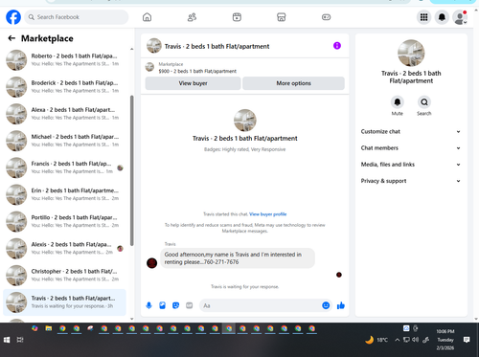Go back with Marketplace arrow
The width and height of the screenshot is (479, 357).
tap(11, 38)
